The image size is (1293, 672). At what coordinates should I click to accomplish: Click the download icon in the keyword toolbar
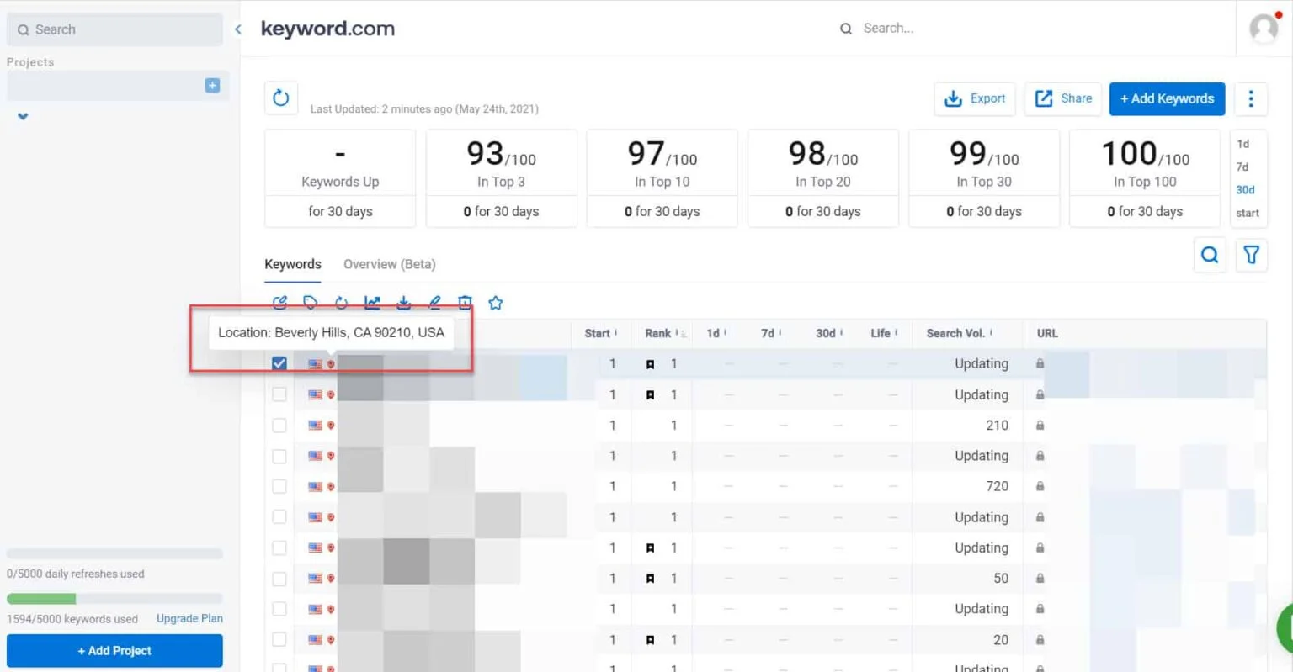[403, 302]
